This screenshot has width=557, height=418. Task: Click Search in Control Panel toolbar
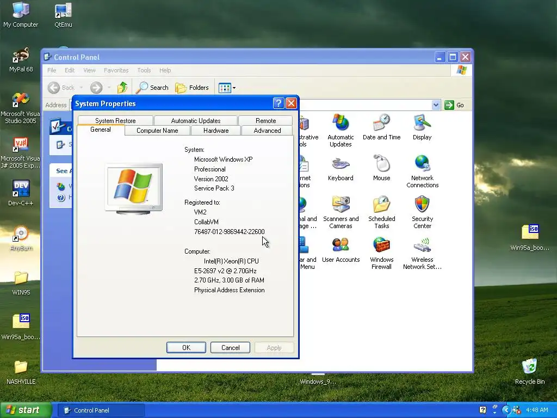(x=152, y=88)
